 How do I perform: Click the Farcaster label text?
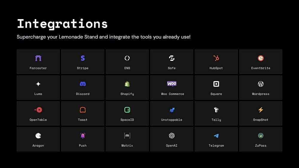tap(38, 68)
